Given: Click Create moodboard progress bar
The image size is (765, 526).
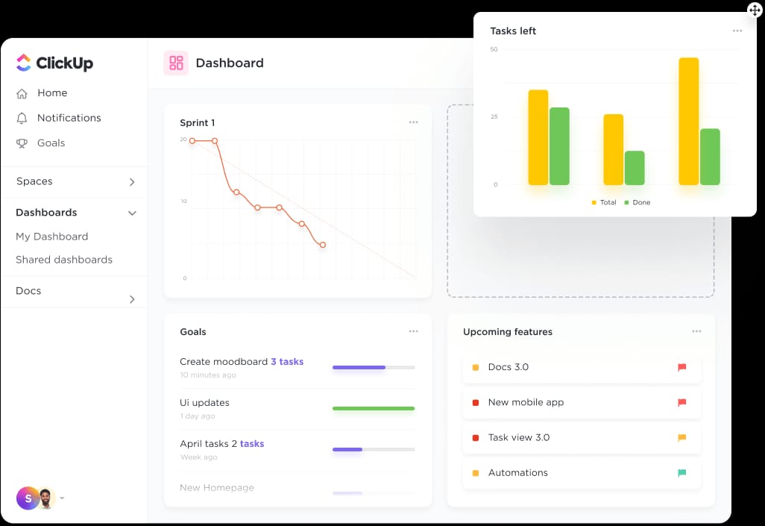Looking at the screenshot, I should [374, 367].
